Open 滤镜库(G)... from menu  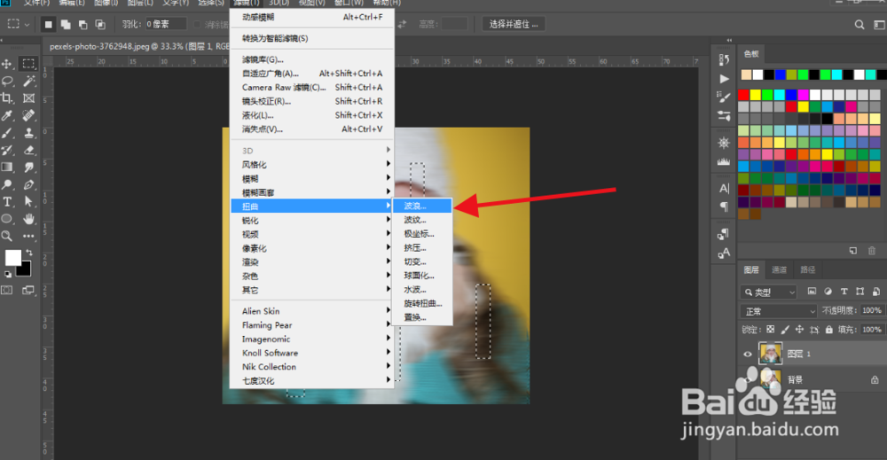click(312, 59)
